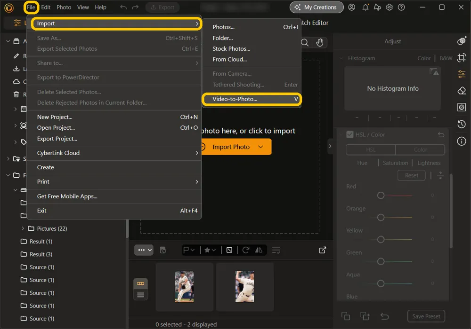Choose Video-to-Photo from Import submenu
471x329 pixels.
point(252,99)
